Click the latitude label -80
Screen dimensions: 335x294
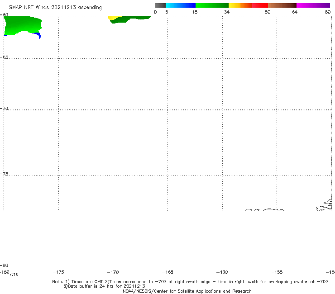pyautogui.click(x=4, y=266)
